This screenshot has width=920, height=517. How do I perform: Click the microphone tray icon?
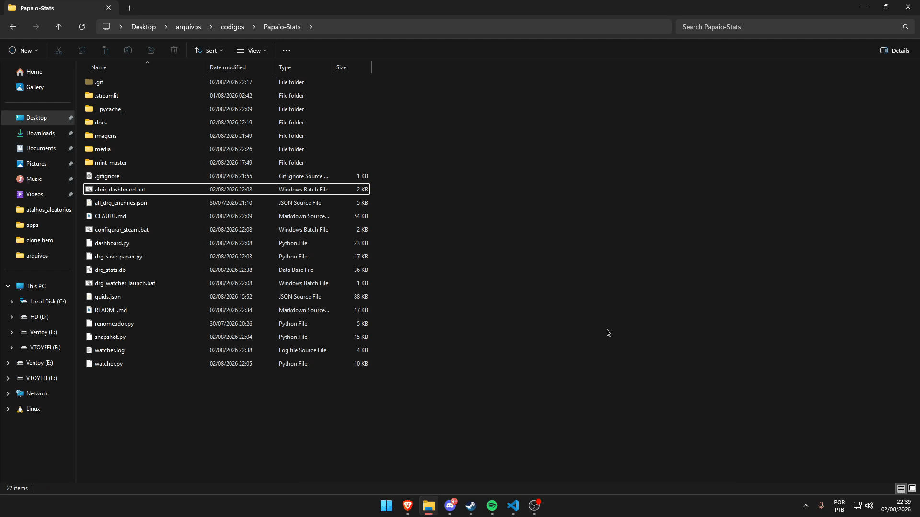tap(821, 506)
